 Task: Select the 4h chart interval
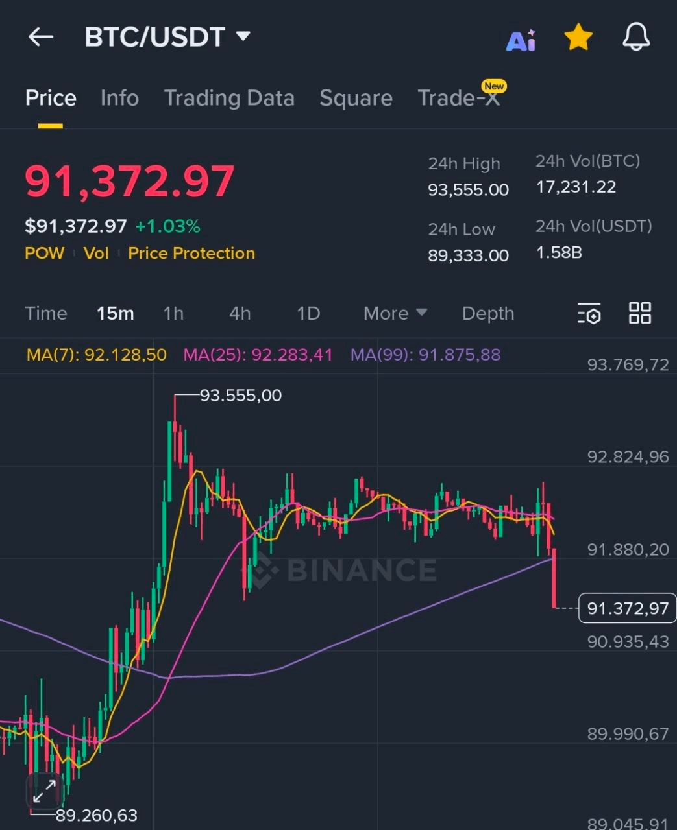tap(240, 313)
